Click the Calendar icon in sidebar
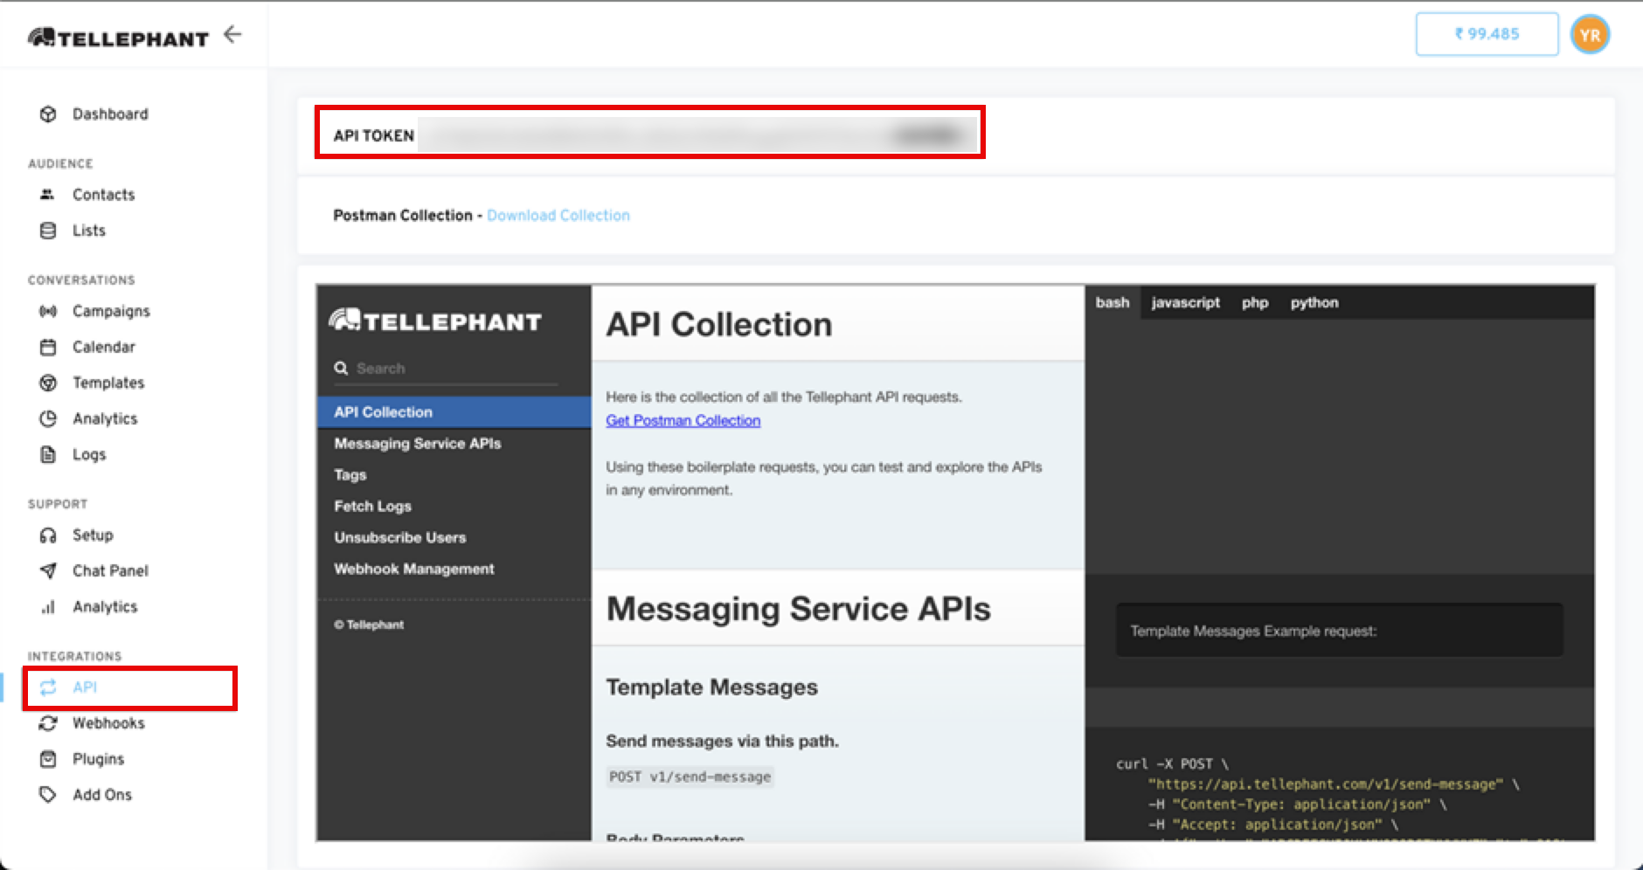This screenshot has width=1643, height=870. (x=48, y=347)
